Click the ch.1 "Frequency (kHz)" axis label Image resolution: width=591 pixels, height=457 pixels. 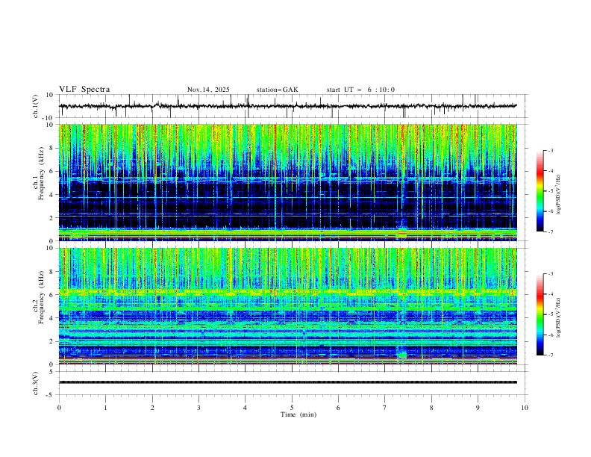point(41,173)
